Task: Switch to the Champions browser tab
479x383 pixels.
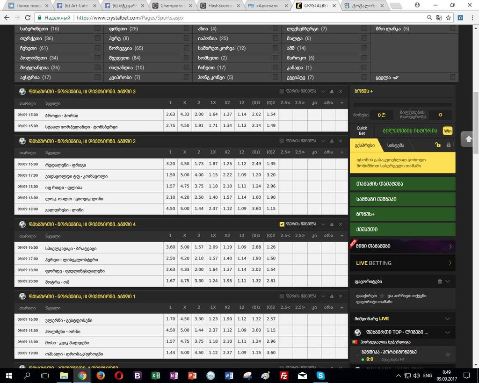Action: coord(172,6)
